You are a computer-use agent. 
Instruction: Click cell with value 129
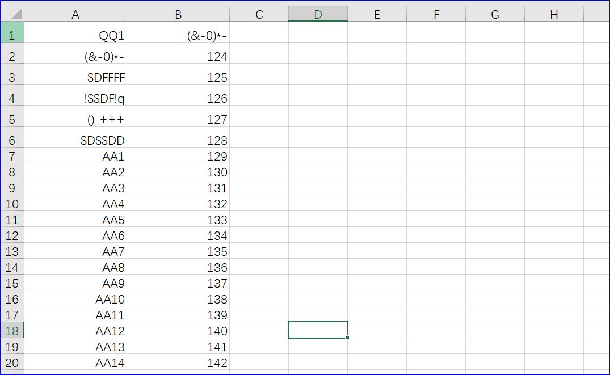click(x=178, y=155)
